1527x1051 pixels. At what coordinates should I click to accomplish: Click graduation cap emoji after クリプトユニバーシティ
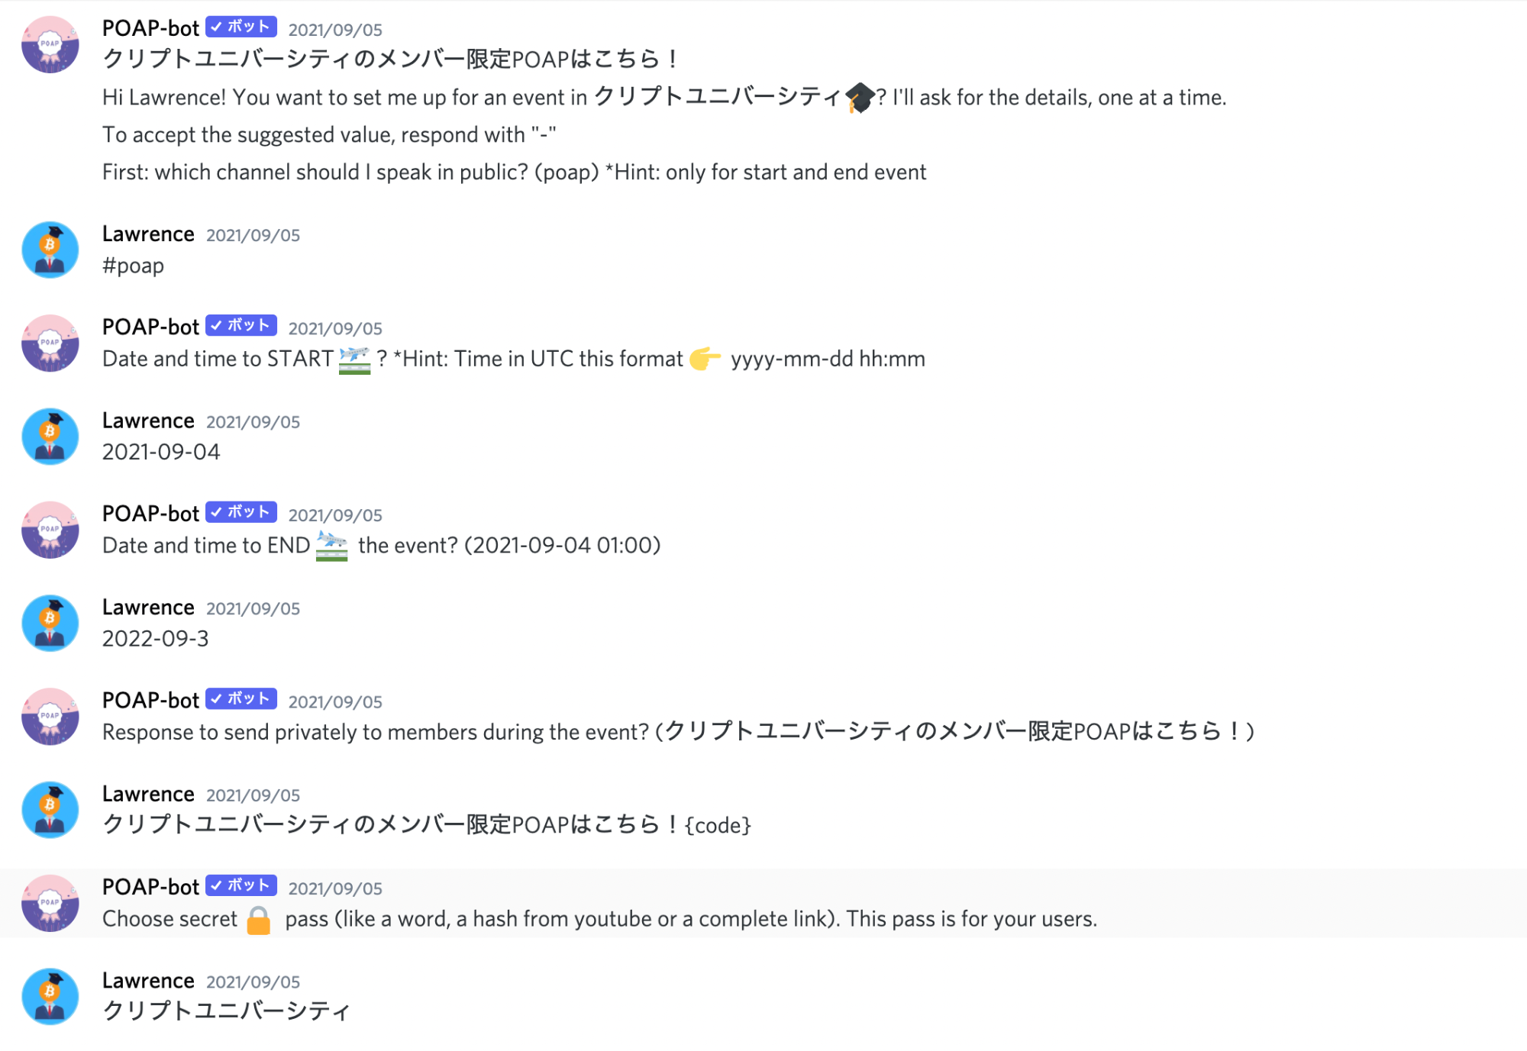[860, 98]
